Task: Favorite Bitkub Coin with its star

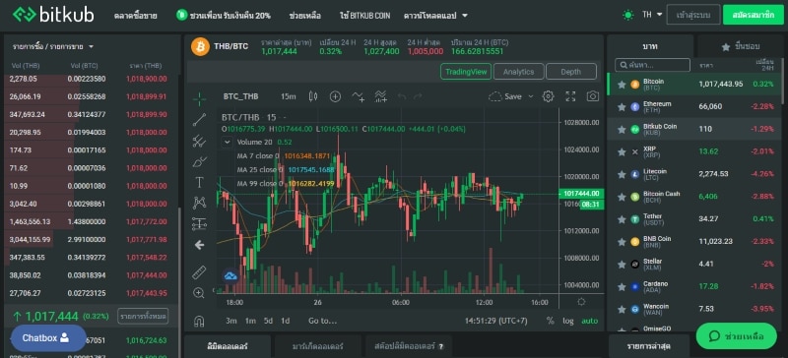Action: coord(622,129)
